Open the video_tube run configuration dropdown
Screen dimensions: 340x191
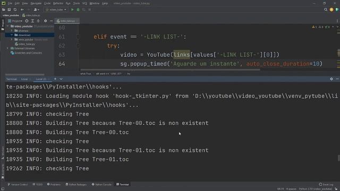point(56,10)
